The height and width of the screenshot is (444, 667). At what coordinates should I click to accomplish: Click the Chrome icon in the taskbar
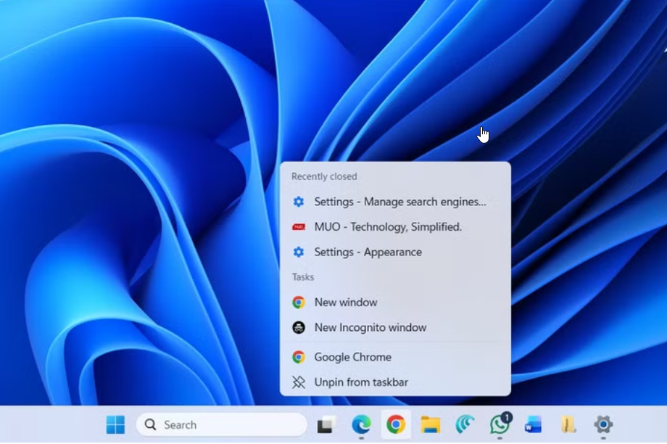point(396,424)
